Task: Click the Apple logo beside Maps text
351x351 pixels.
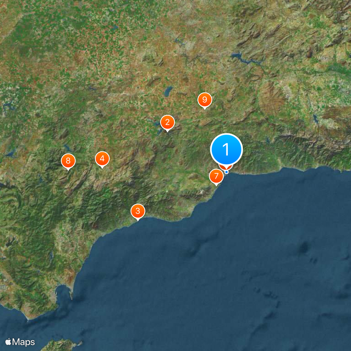Action: [8, 342]
